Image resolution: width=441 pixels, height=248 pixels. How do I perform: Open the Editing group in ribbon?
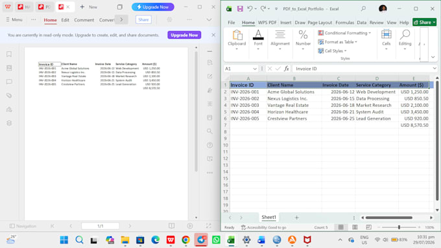(x=405, y=40)
